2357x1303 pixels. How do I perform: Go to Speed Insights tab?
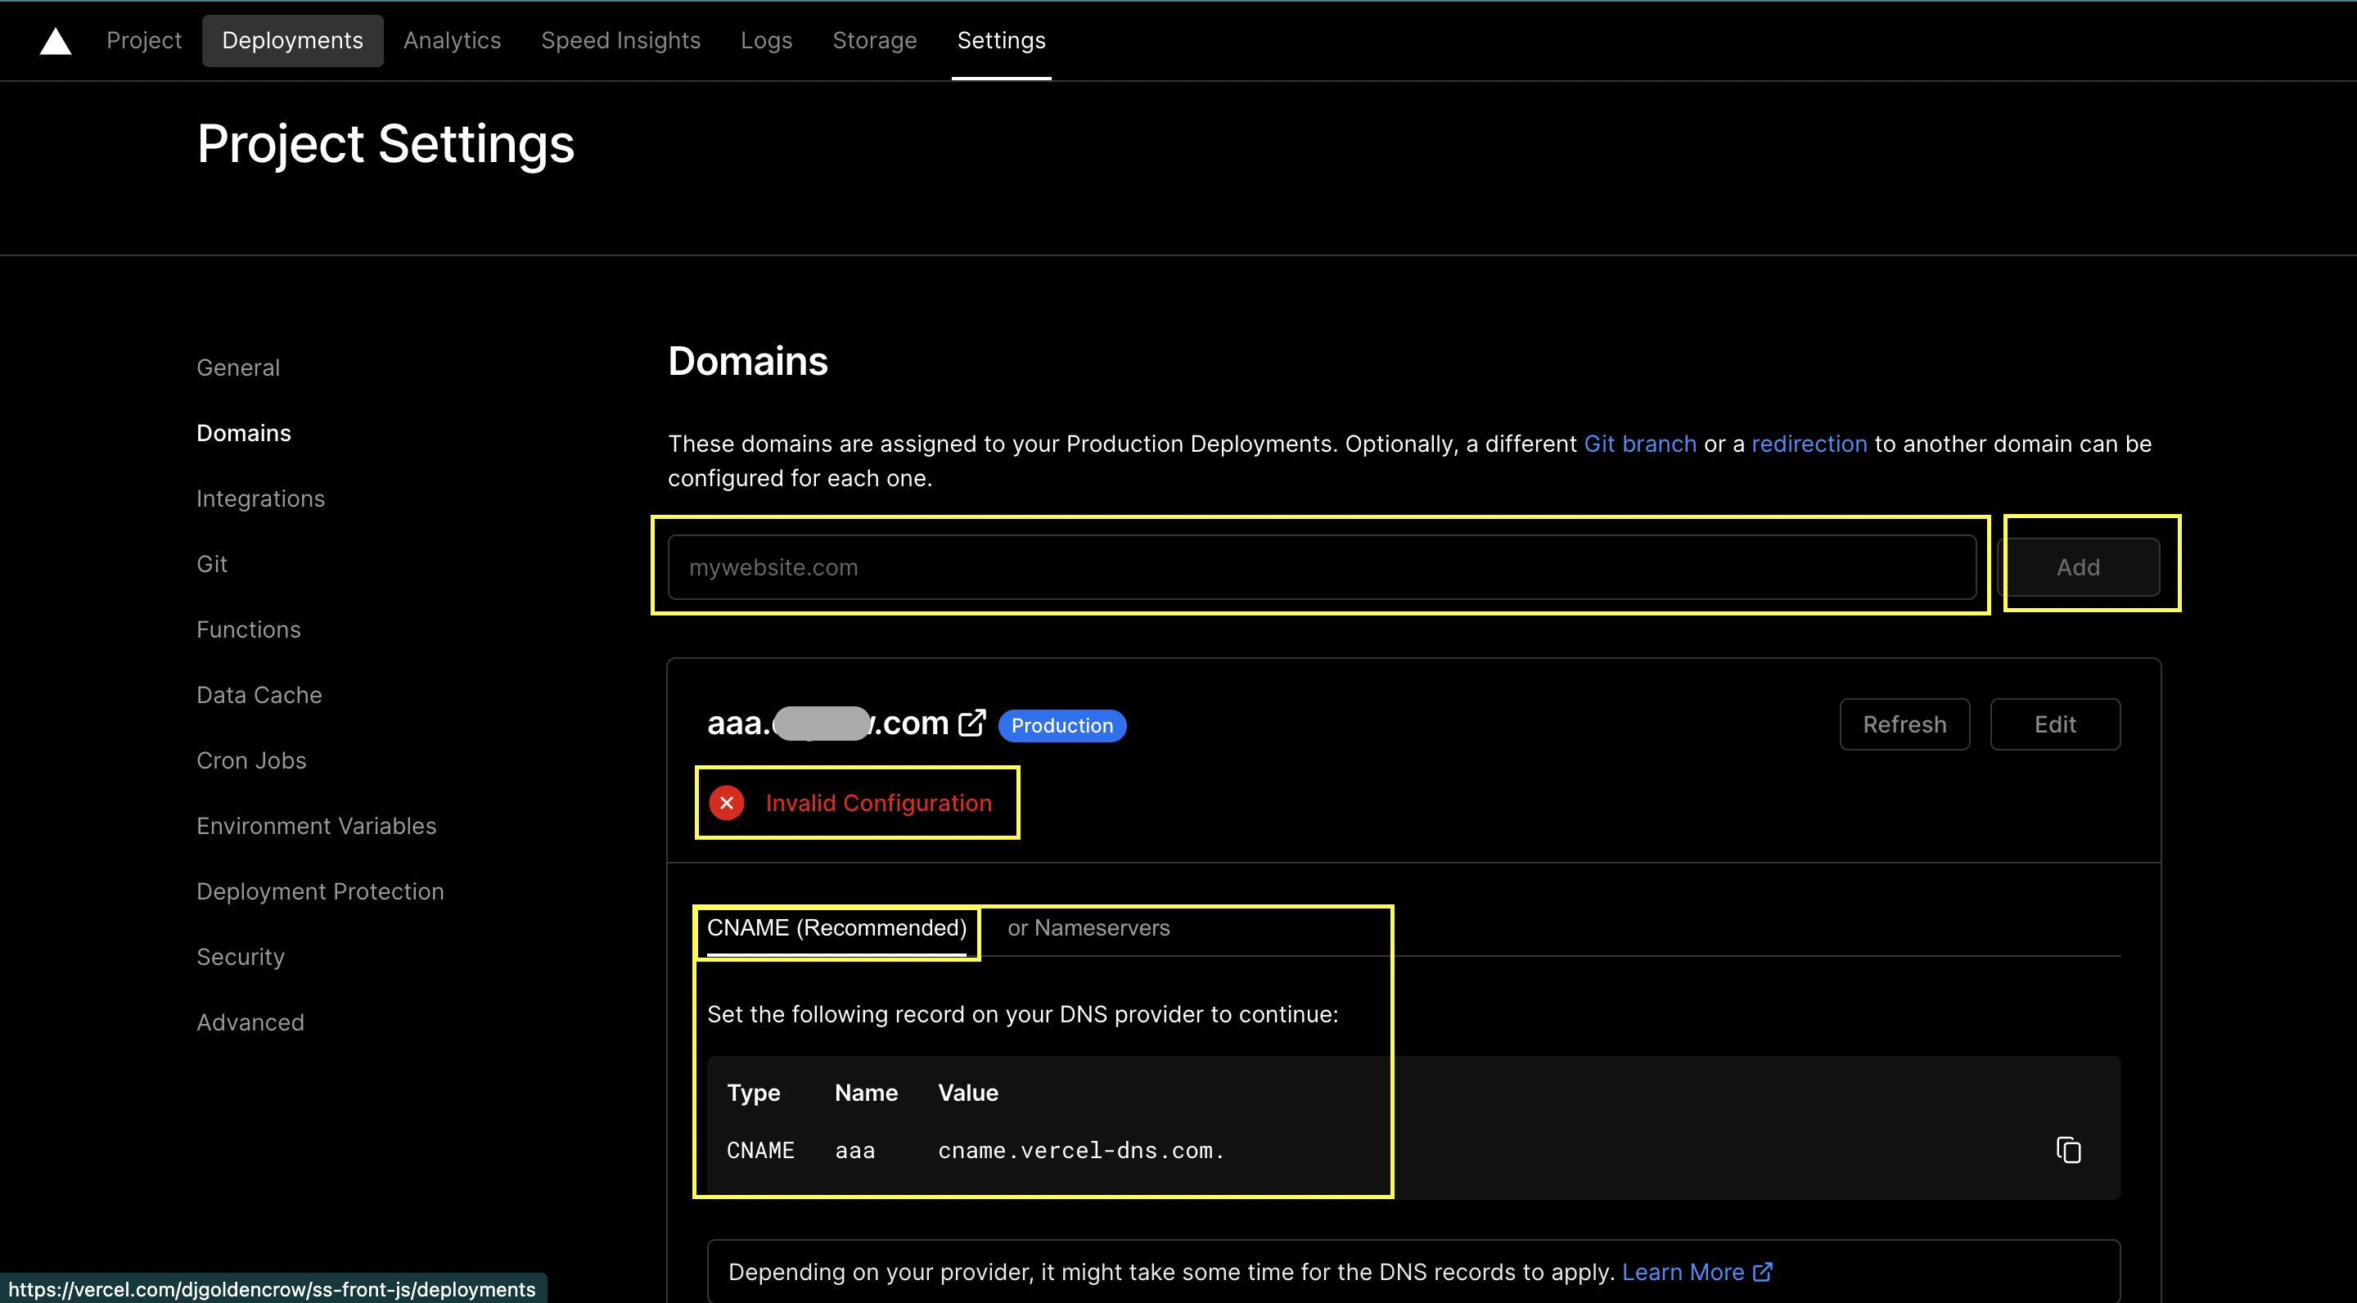(620, 40)
